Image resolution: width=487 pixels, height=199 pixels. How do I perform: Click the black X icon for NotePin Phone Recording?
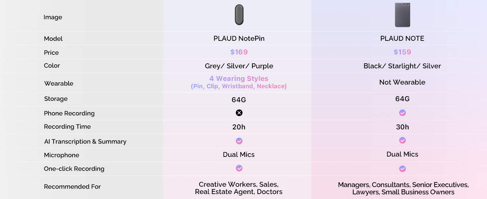239,113
